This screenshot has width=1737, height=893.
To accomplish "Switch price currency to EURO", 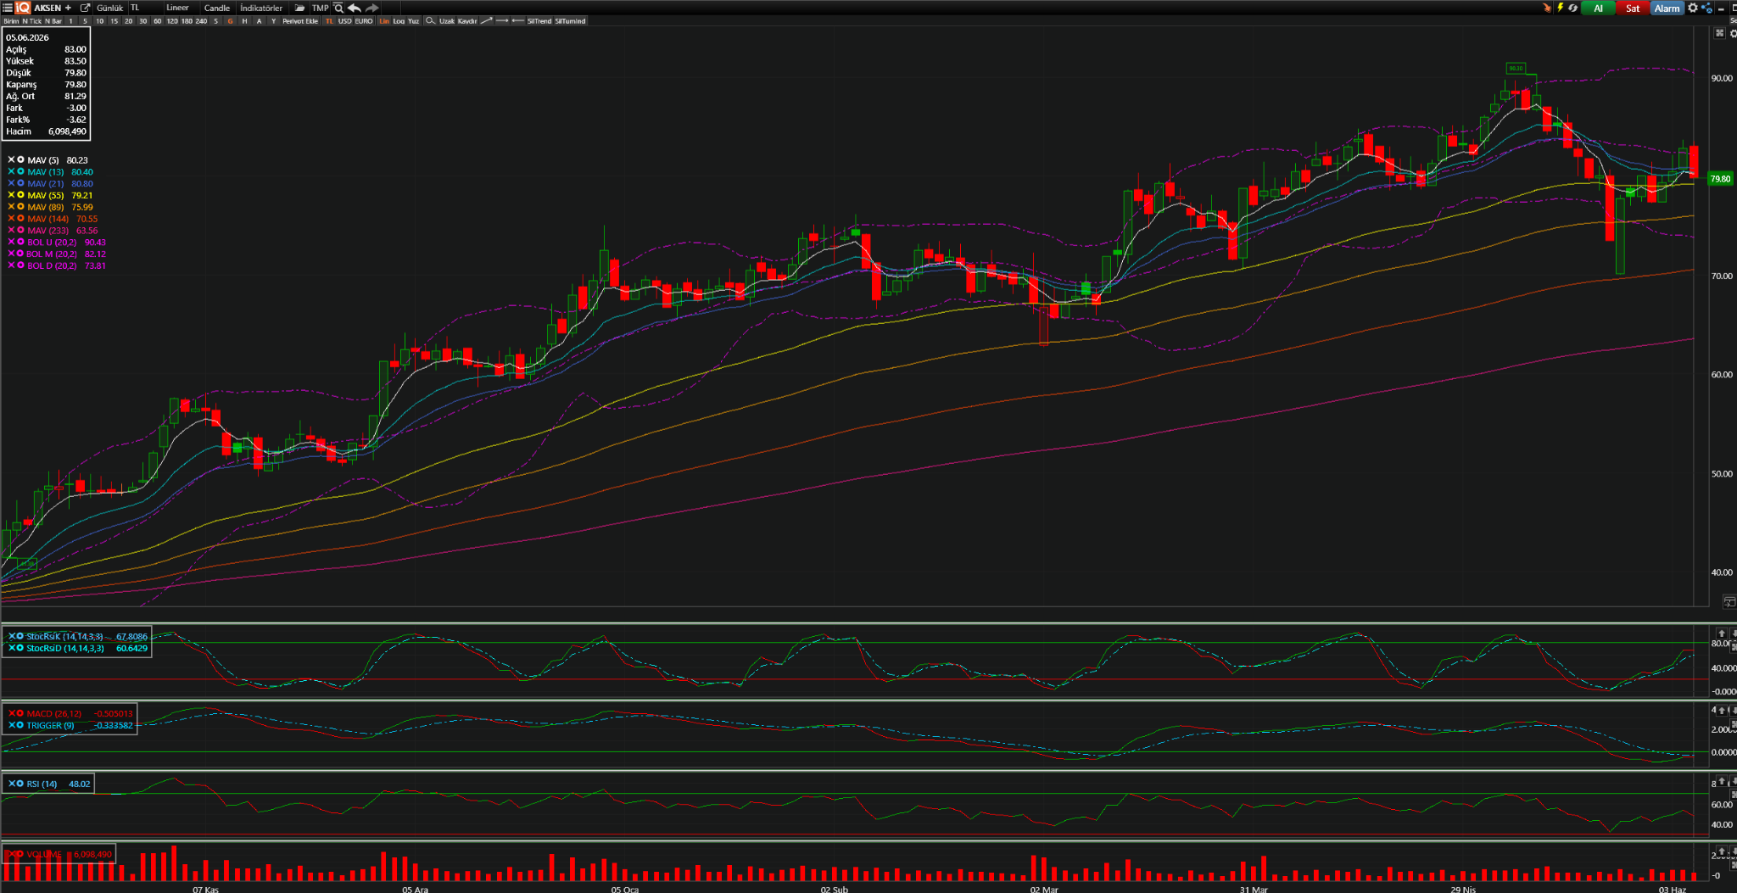I will point(364,21).
